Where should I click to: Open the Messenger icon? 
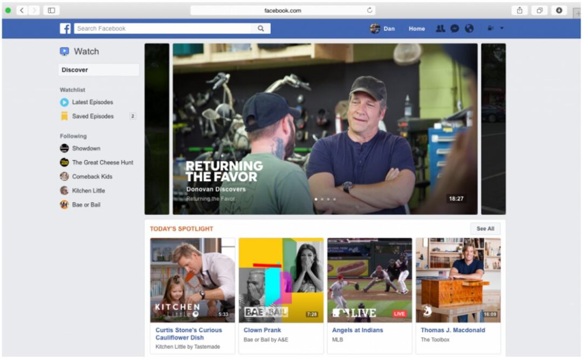(455, 28)
